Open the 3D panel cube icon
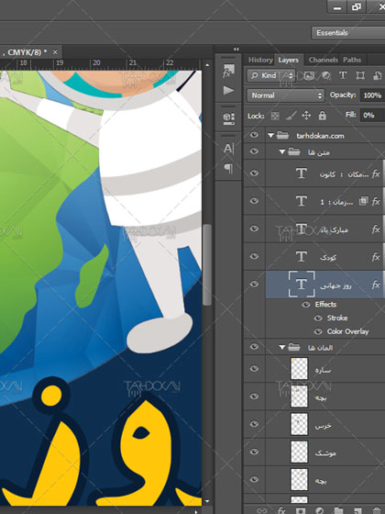The image size is (385, 514). pos(228,118)
